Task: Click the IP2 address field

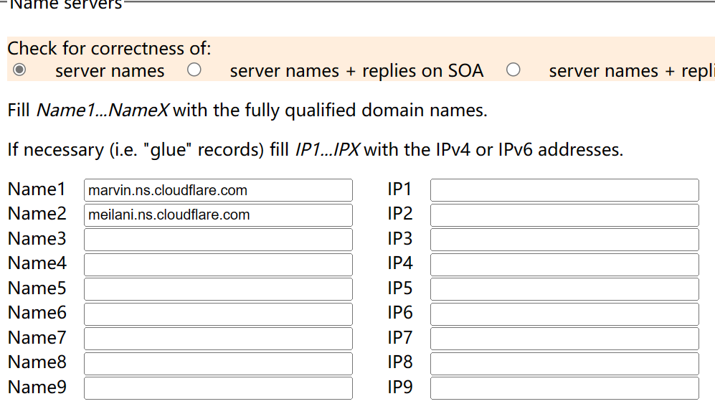Action: [564, 215]
